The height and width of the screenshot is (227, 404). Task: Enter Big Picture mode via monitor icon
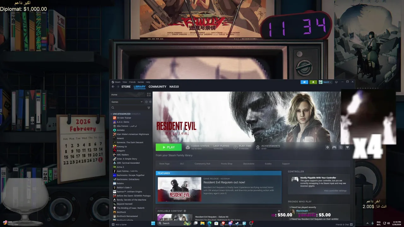(x=336, y=82)
